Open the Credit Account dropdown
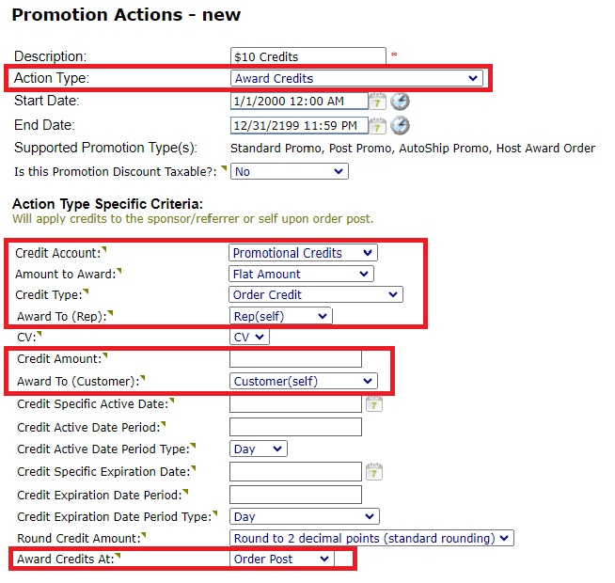This screenshot has height=583, width=615. tap(302, 253)
